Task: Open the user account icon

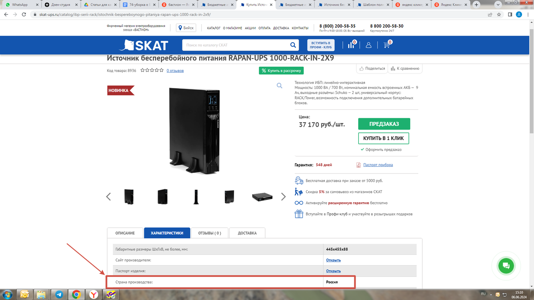Action: pos(368,45)
